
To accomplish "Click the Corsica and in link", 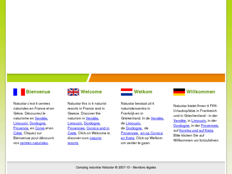I will 98,128.
